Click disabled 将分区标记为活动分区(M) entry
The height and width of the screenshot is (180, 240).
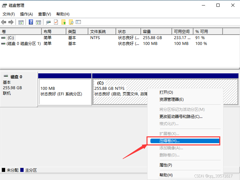click(x=185, y=110)
